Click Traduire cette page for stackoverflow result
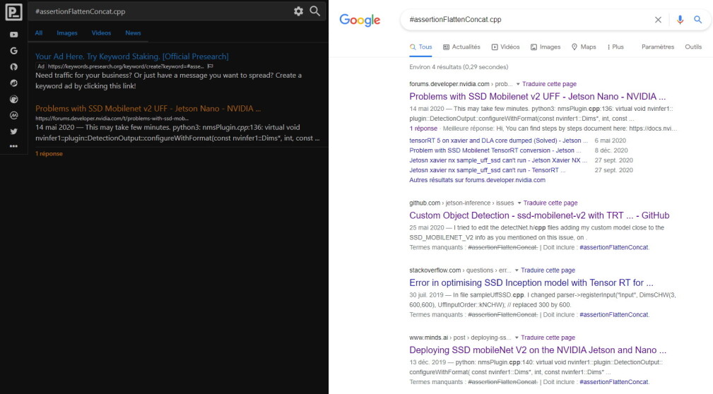 548,270
